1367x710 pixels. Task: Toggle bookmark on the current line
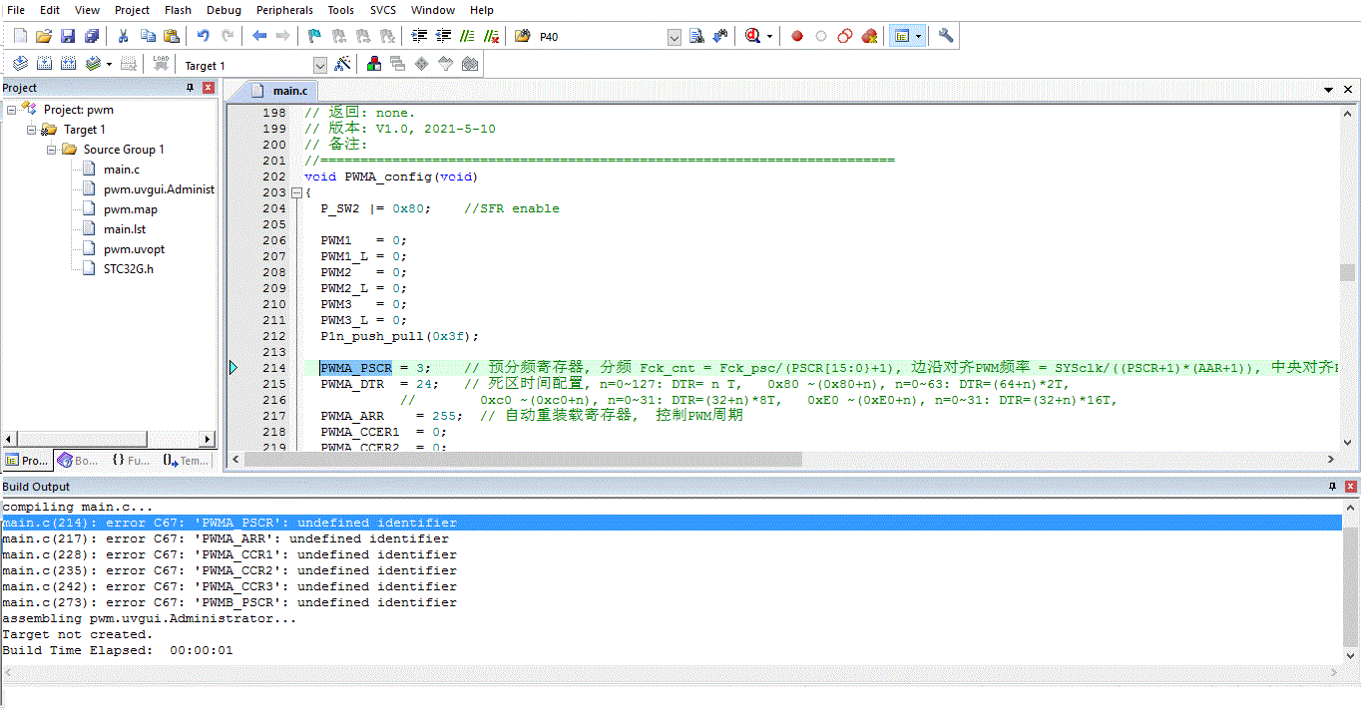point(314,36)
